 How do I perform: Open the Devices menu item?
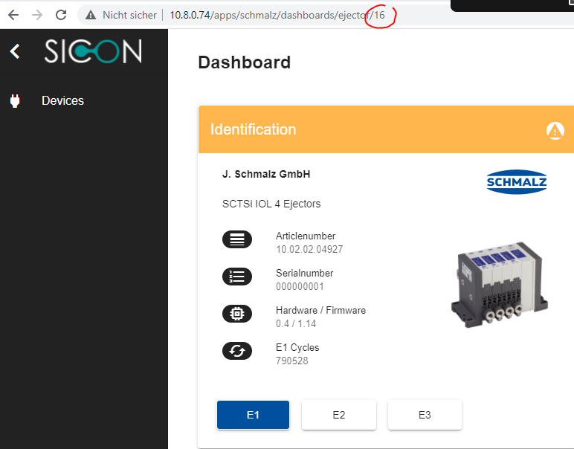62,101
